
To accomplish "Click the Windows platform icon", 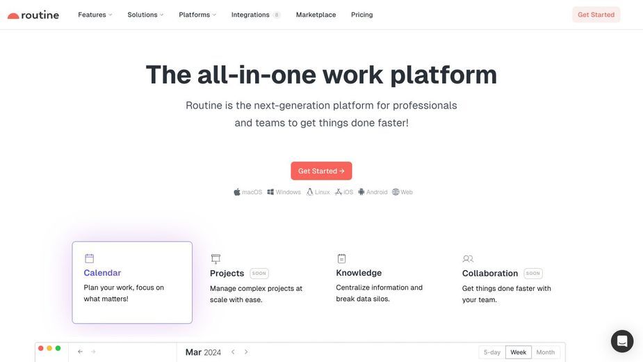I will coord(270,192).
